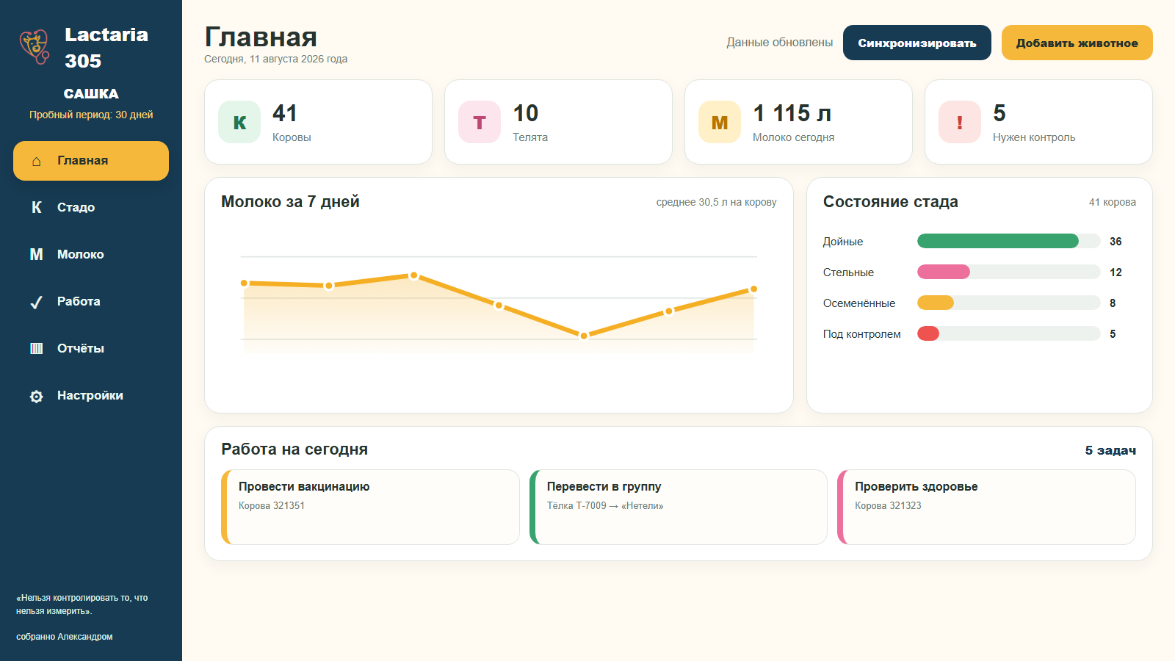Click Добавить животное button
Image resolution: width=1175 pixels, height=661 pixels.
1077,43
